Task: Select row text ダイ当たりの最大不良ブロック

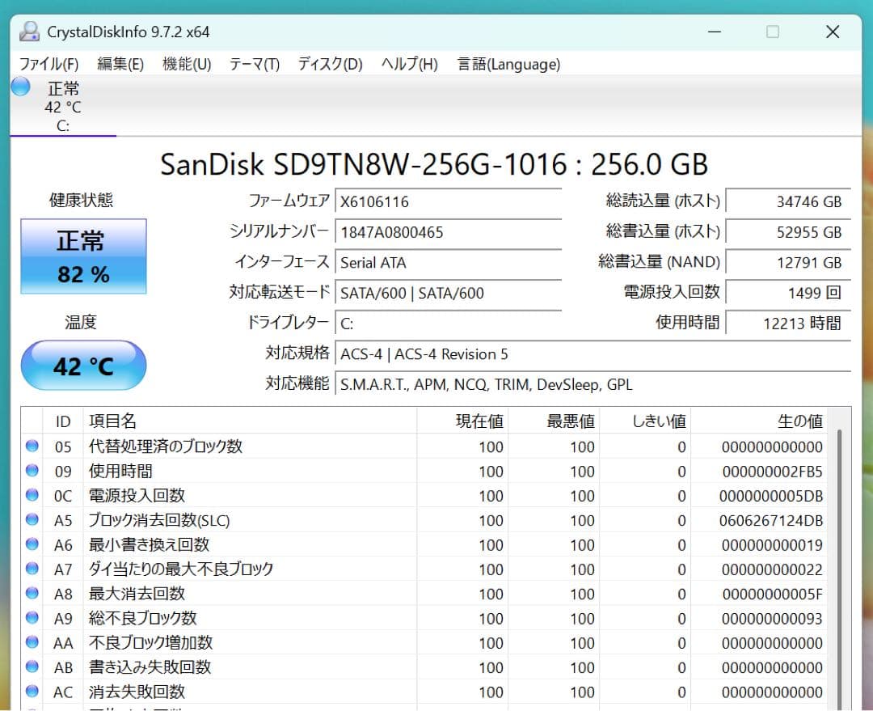Action: (181, 569)
